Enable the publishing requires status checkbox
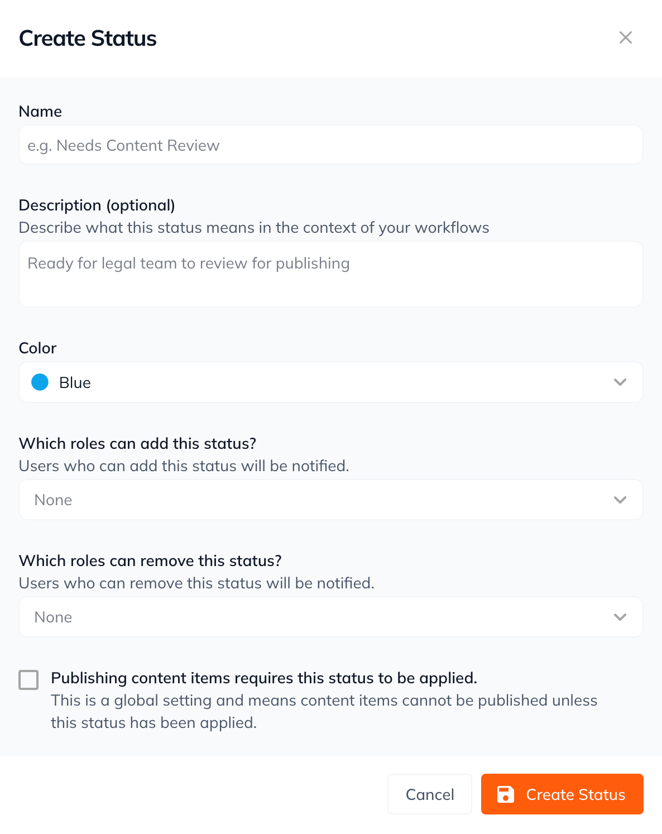Viewport: 662px width, 834px height. [x=28, y=680]
